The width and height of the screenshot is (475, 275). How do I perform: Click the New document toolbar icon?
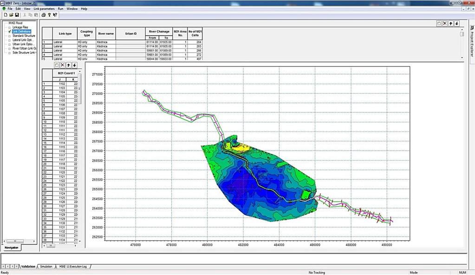click(x=6, y=15)
